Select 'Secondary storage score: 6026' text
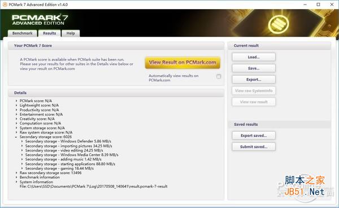The image size is (339, 208). click(x=46, y=137)
